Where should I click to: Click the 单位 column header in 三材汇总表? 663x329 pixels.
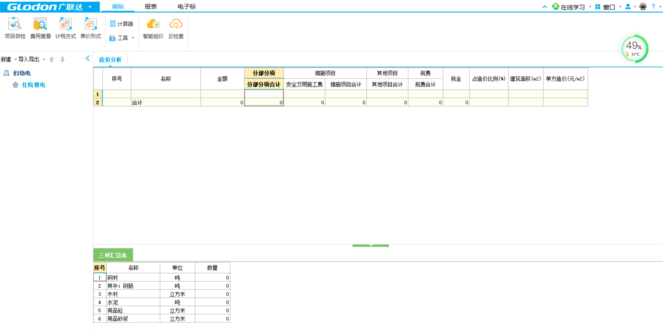point(177,268)
